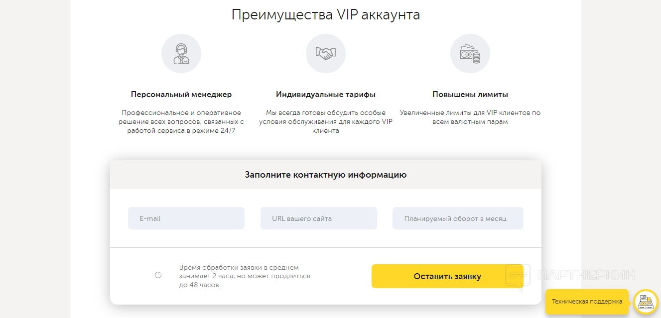Click the "Преимущества VIP аккаунта" page title
Viewport: 661px width, 318px height.
click(x=326, y=15)
